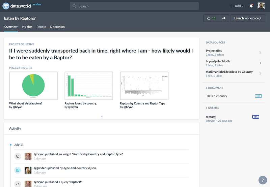Viewport: 270px width, 187px height.
Task: Click the 'What about Velociraptors?' title
Action: 26,103
